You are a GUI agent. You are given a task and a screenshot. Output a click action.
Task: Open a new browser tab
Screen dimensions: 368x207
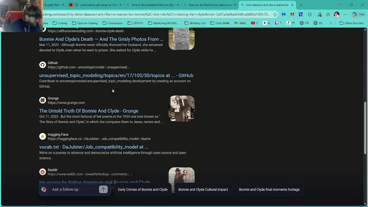(x=301, y=5)
